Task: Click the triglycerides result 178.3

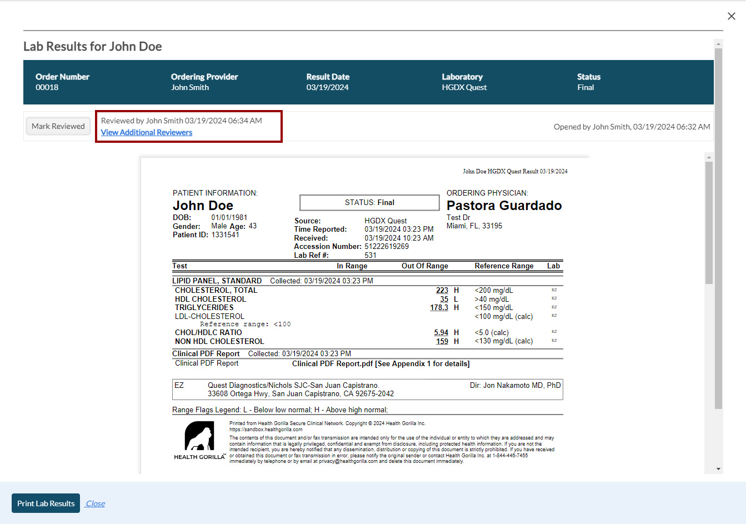Action: tap(439, 307)
